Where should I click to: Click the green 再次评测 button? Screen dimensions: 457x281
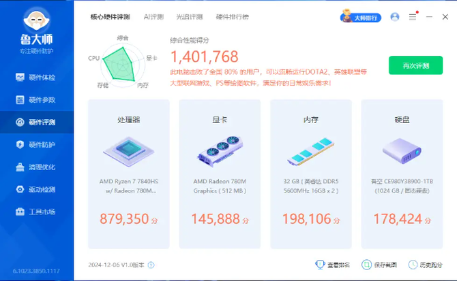point(415,65)
